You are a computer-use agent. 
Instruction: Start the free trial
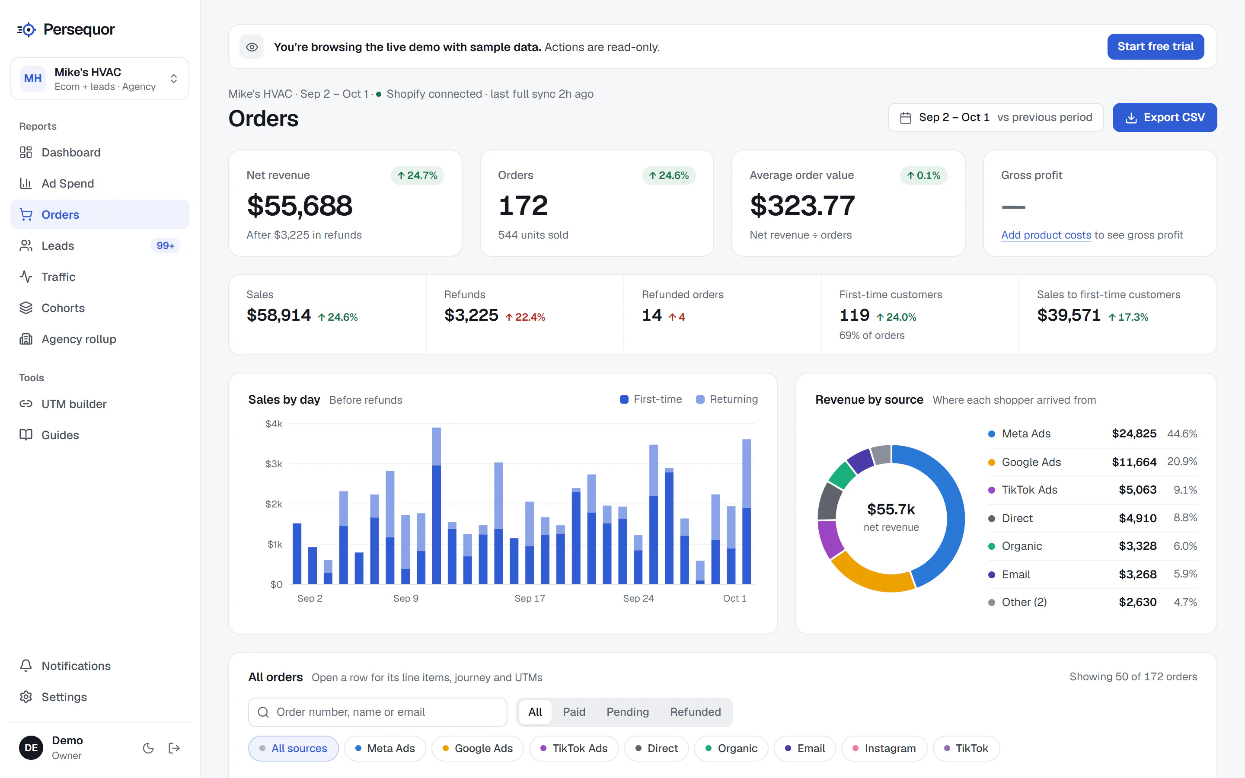[1155, 46]
